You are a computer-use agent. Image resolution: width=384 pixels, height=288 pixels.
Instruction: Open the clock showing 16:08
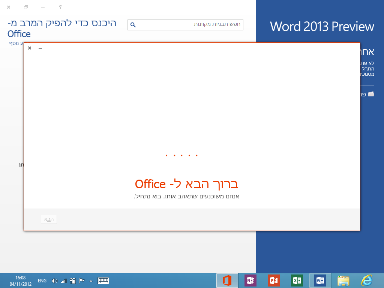click(21, 278)
